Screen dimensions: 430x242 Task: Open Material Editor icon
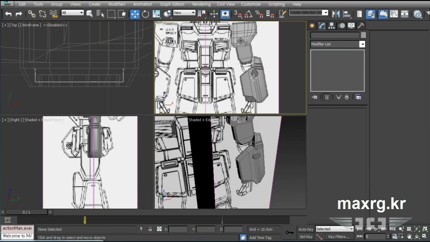point(418,14)
